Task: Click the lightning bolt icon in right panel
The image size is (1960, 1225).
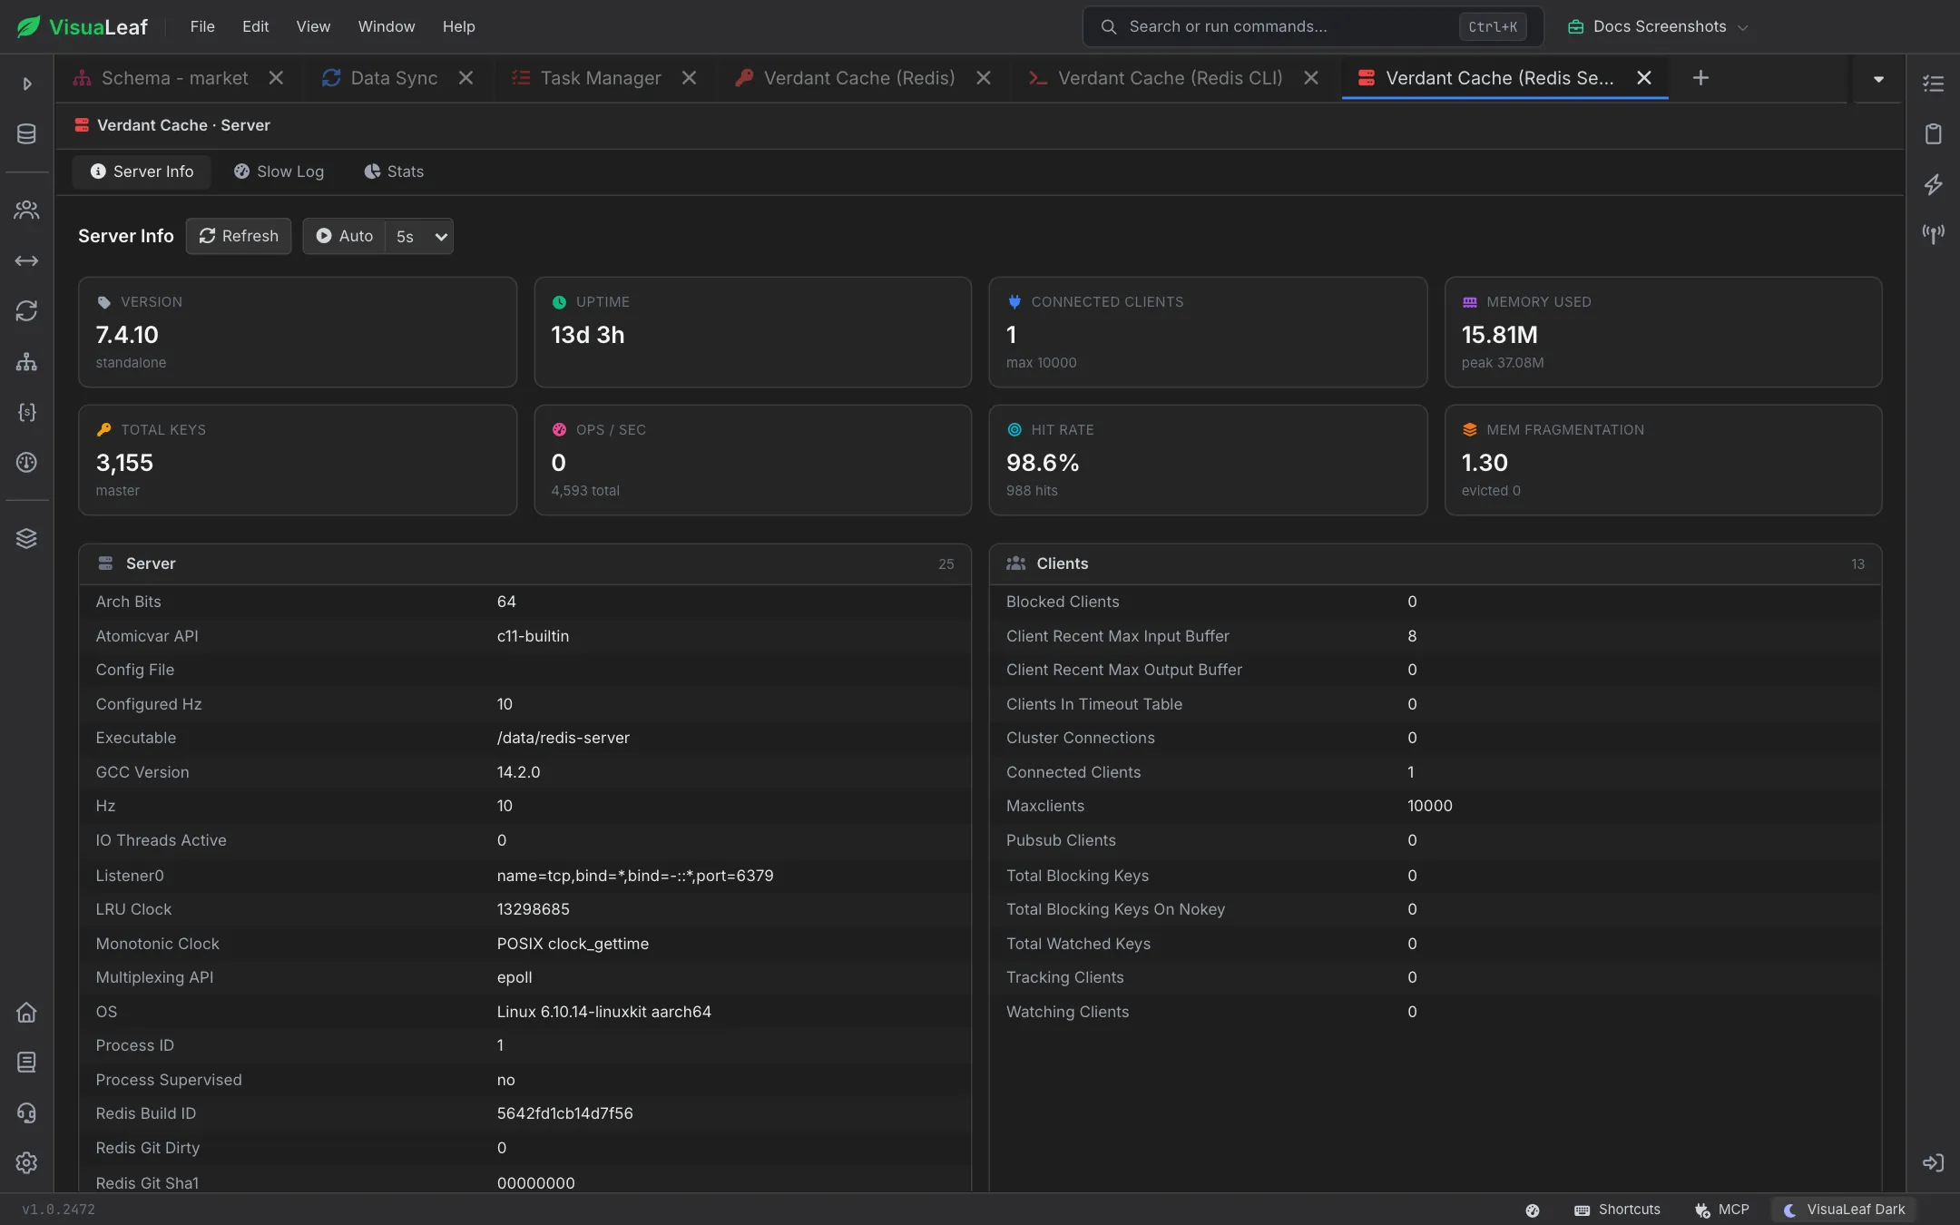Action: [1933, 184]
